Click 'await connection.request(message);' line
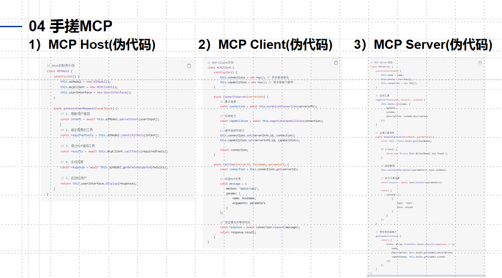Screen dimensions: 502x278 click(260, 227)
